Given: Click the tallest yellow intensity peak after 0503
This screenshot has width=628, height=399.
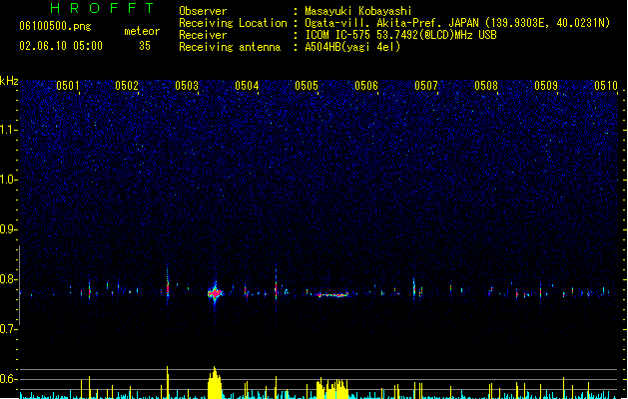Looking at the screenshot, I should click(215, 383).
